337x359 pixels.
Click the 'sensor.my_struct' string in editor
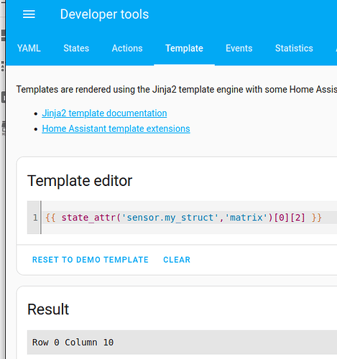(x=170, y=218)
